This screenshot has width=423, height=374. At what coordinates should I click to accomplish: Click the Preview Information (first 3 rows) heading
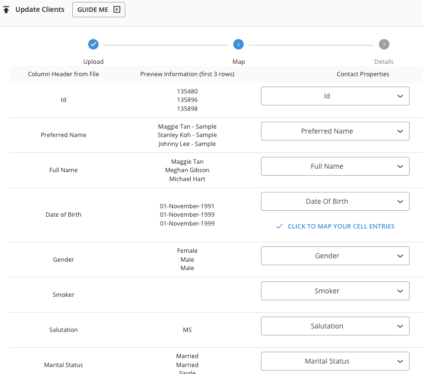(x=187, y=74)
